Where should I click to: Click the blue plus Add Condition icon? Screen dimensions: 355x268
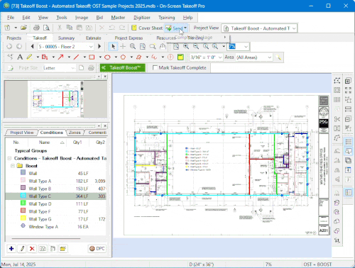click(11, 249)
